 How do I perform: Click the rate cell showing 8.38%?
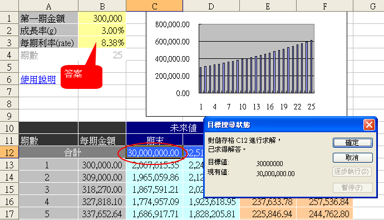(102, 43)
